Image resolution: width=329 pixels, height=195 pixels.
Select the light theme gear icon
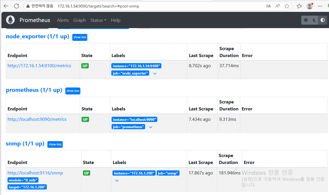pos(306,20)
